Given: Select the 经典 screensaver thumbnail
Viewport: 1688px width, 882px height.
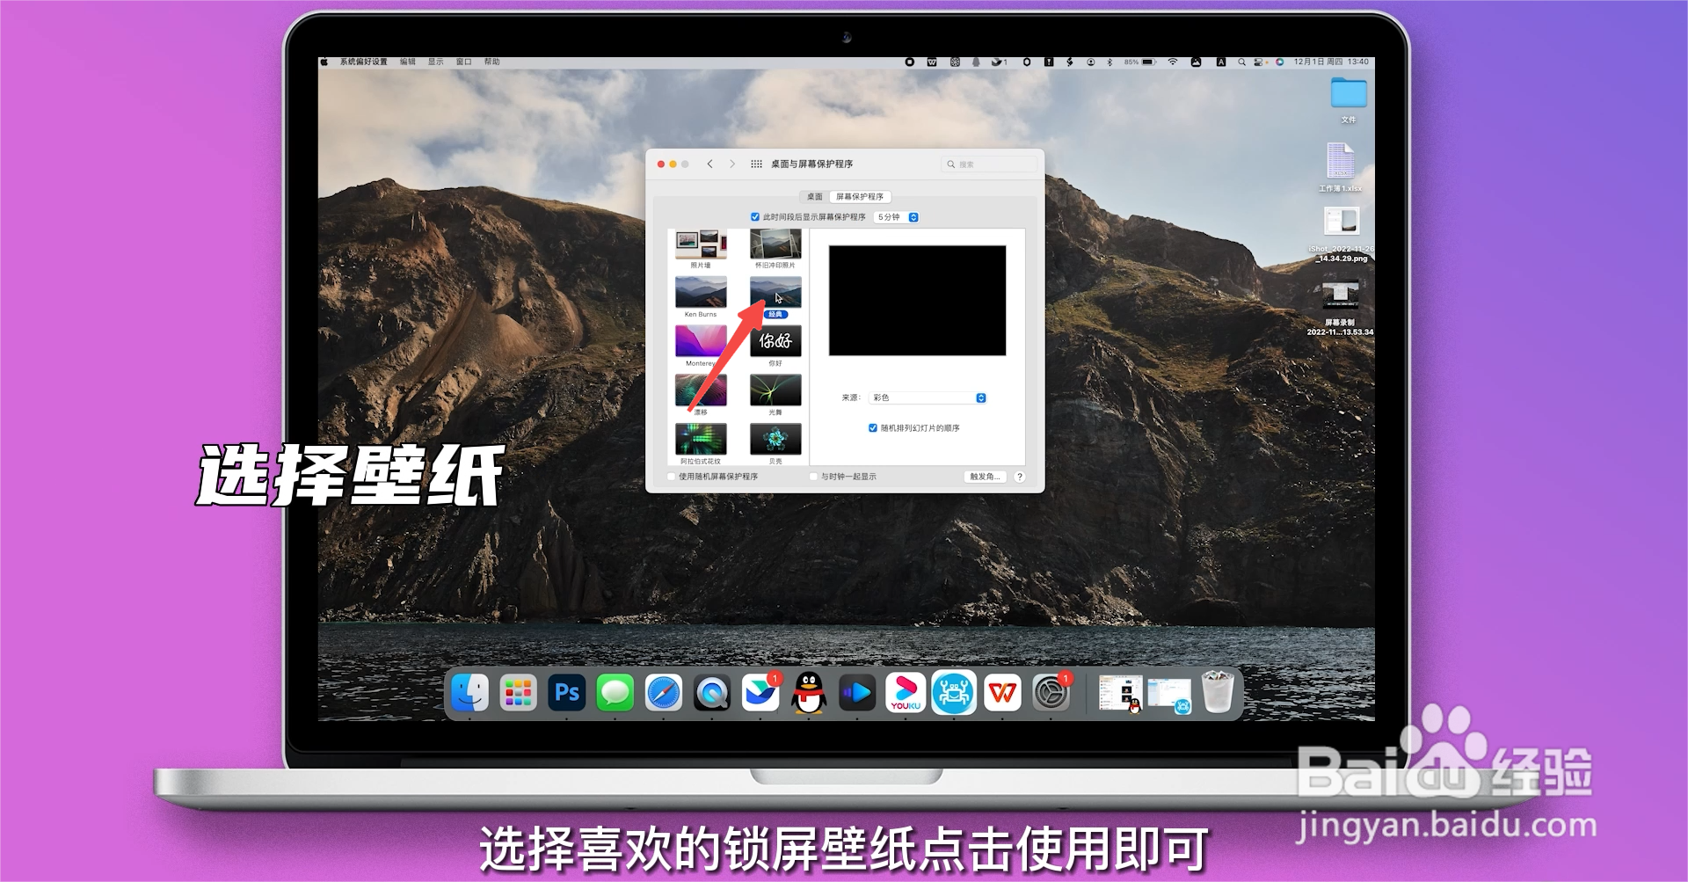Looking at the screenshot, I should pyautogui.click(x=775, y=292).
